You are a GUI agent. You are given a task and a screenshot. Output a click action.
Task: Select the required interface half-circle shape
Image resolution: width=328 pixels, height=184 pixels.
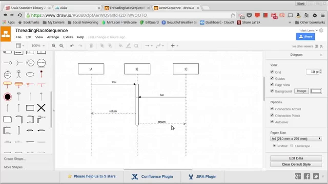pos(19,63)
